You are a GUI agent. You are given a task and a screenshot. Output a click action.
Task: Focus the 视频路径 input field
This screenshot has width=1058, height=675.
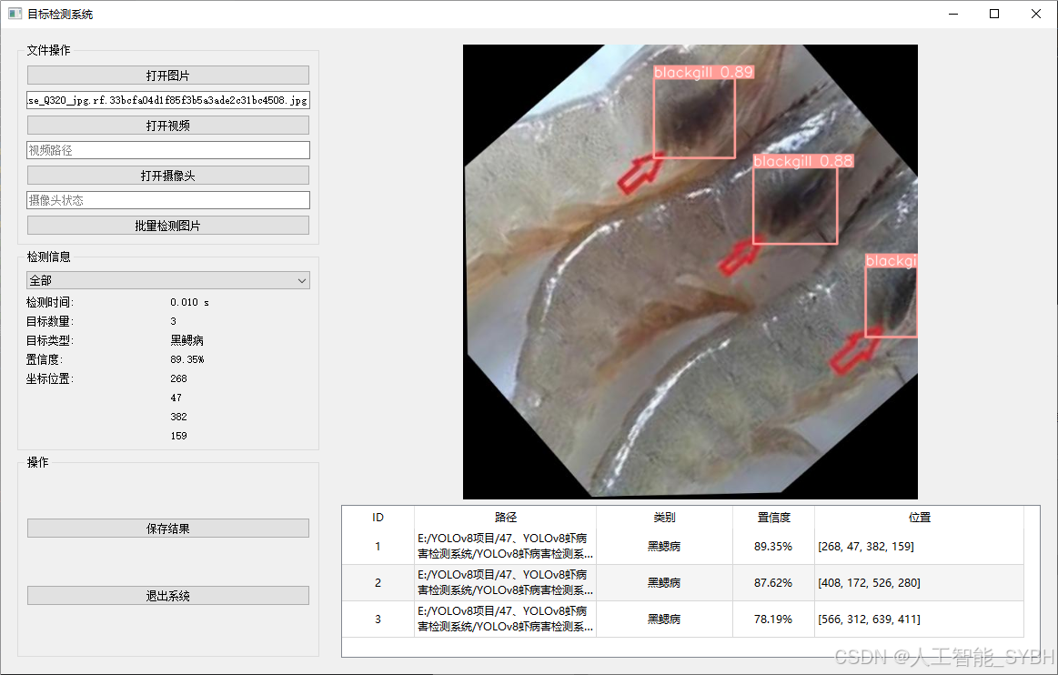[168, 150]
